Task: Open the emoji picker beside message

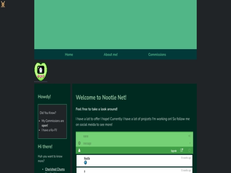Action: pyautogui.click(x=79, y=143)
